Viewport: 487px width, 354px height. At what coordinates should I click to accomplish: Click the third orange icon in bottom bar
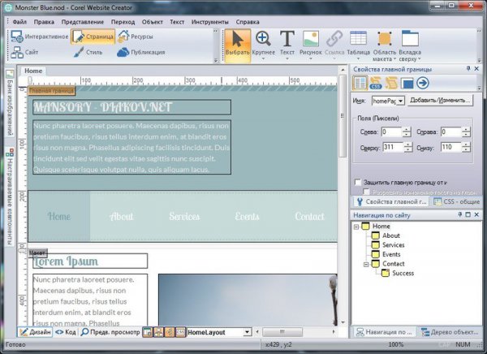(x=170, y=332)
